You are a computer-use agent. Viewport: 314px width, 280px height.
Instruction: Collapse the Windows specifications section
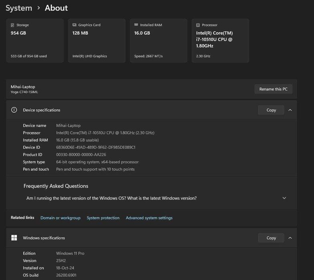(x=290, y=238)
